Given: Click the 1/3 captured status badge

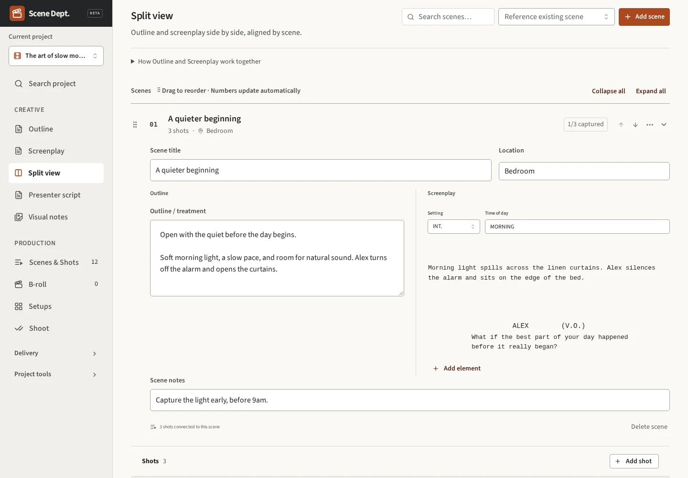Looking at the screenshot, I should click(586, 124).
